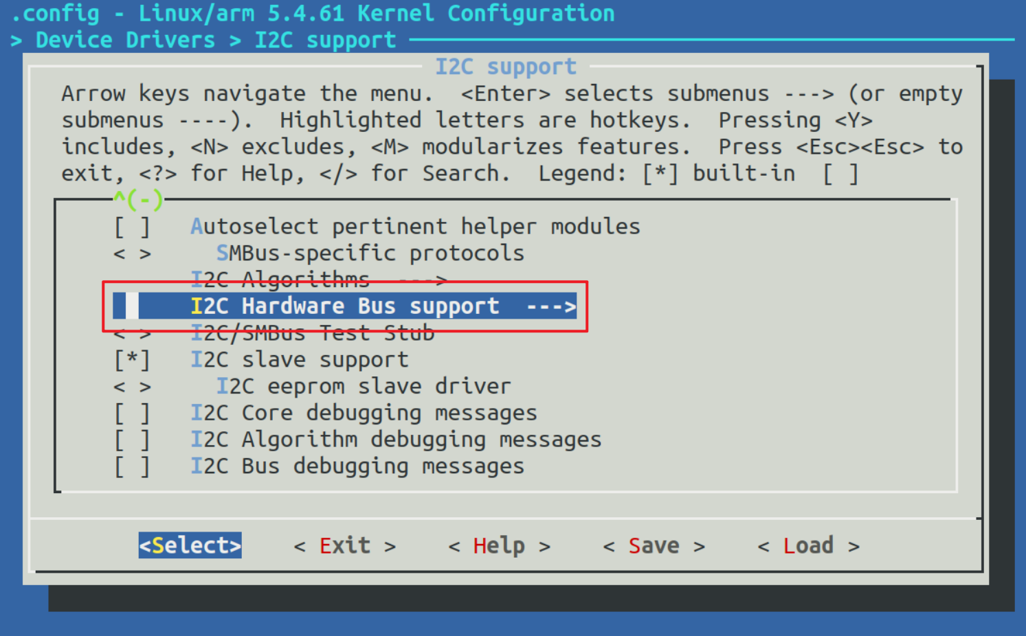Image resolution: width=1026 pixels, height=636 pixels.
Task: Enable I2C Bus debugging messages checkbox
Action: [131, 466]
